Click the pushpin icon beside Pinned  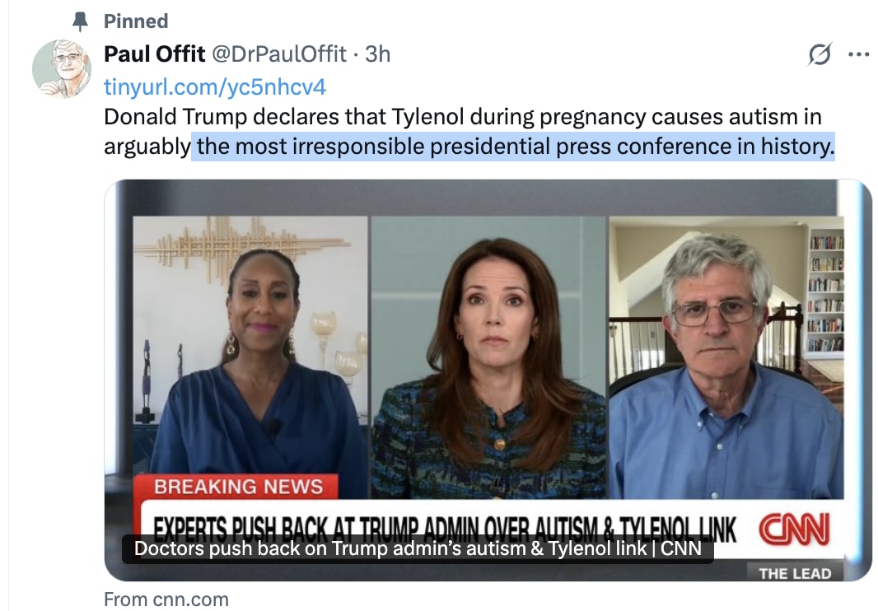click(x=81, y=21)
